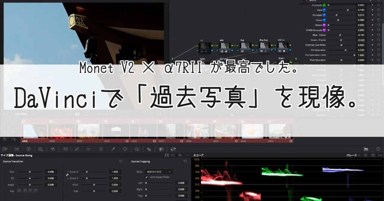
Task: Open the hexagonal-web Color Warper palette icon
Action: coord(101,149)
